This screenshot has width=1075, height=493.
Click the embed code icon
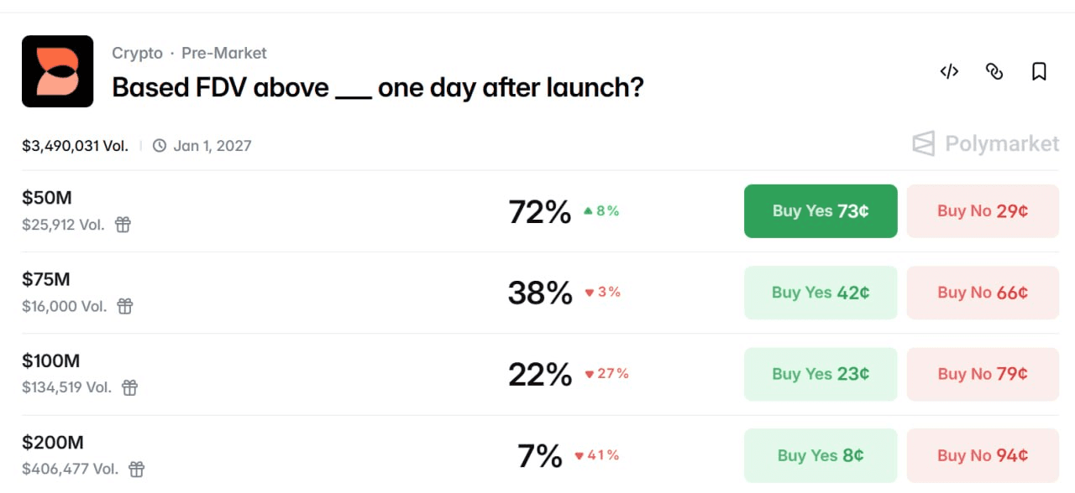[x=949, y=72]
